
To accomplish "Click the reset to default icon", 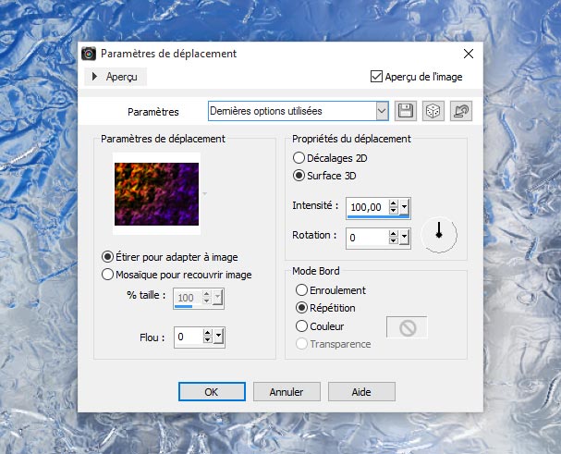I will 459,111.
